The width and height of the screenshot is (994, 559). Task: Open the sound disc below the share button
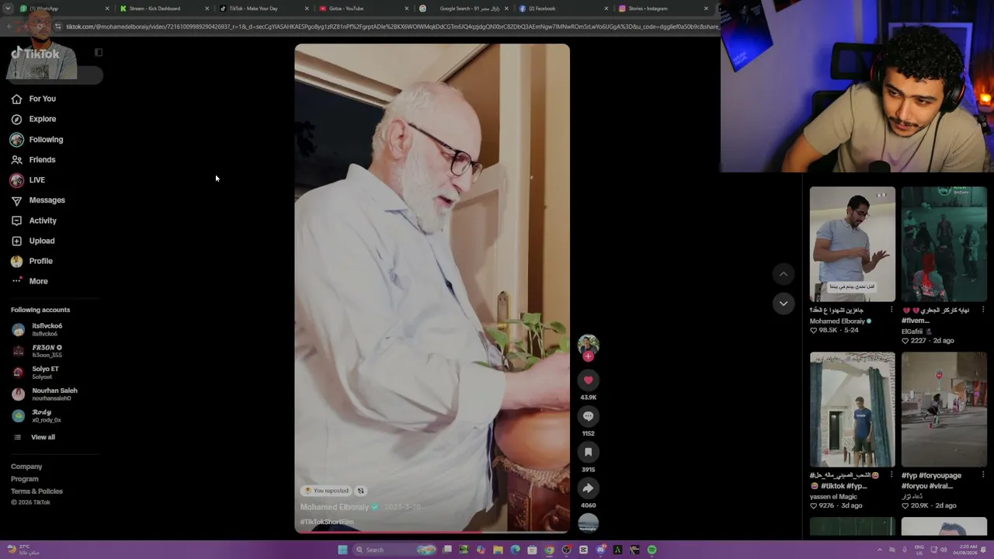click(588, 523)
